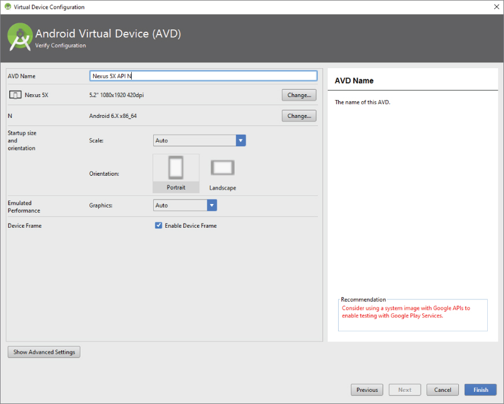Open Show Advanced Settings
This screenshot has height=404, width=504.
[44, 352]
